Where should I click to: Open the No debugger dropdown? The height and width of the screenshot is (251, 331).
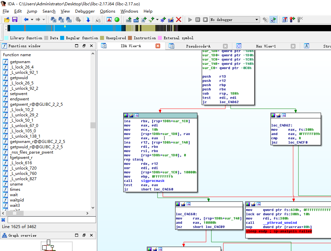tap(256, 20)
